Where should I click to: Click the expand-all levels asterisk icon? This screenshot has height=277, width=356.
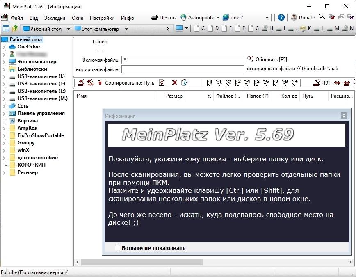pyautogui.click(x=294, y=83)
